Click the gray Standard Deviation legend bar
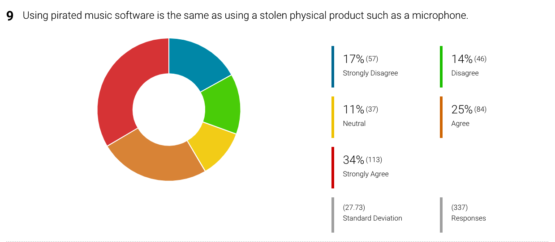 point(333,215)
